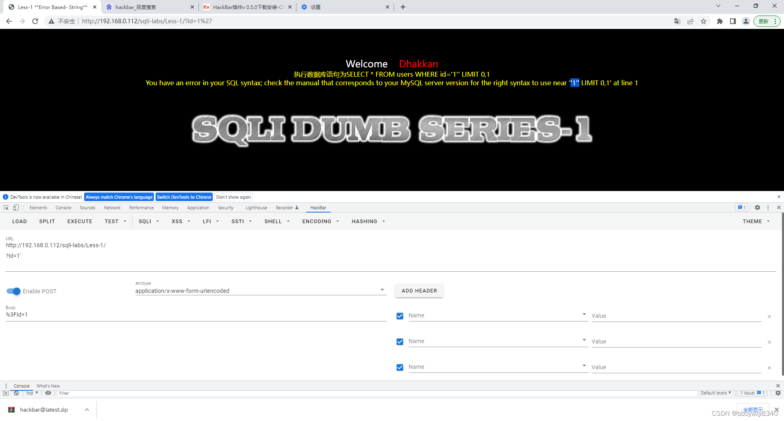784x421 pixels.
Task: Uncheck the first header Name checkbox
Action: pyautogui.click(x=400, y=316)
